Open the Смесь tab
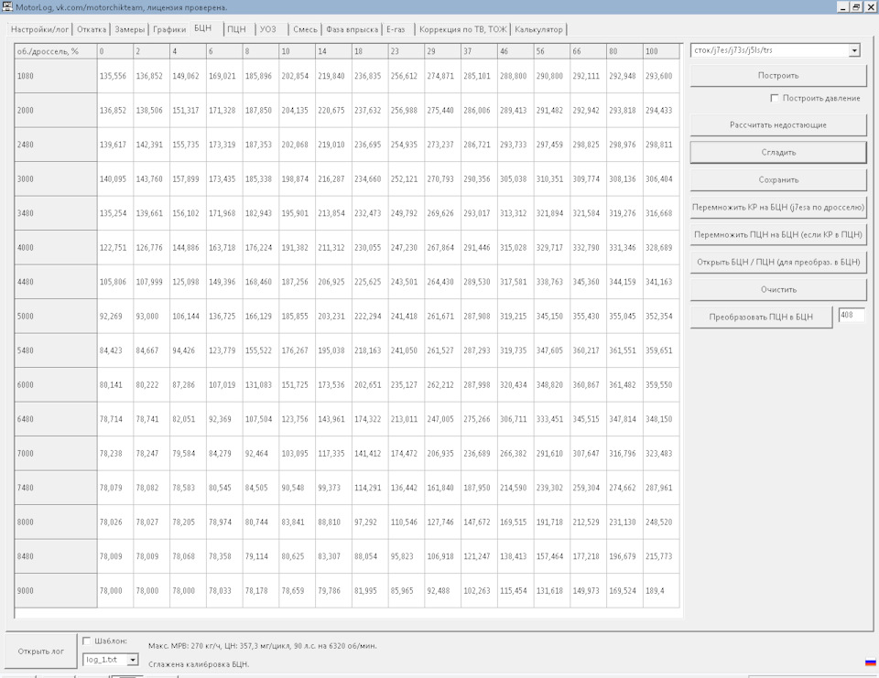This screenshot has height=678, width=879. click(305, 29)
